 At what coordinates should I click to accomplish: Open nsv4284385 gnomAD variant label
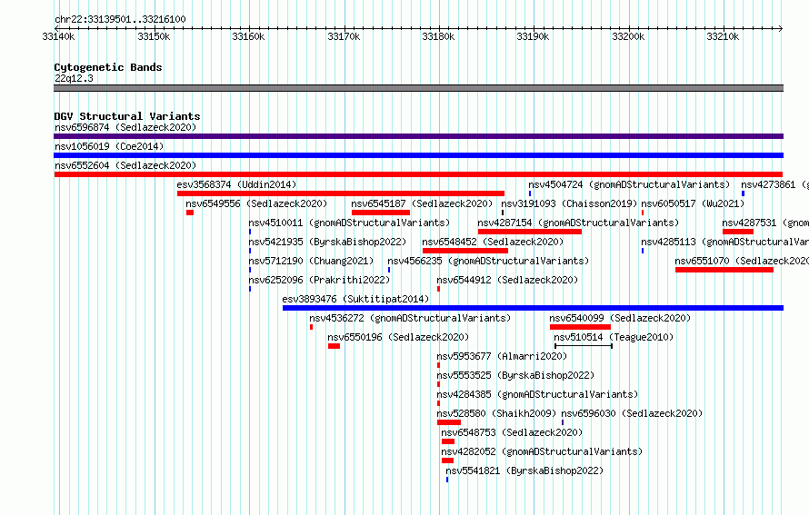(x=537, y=394)
